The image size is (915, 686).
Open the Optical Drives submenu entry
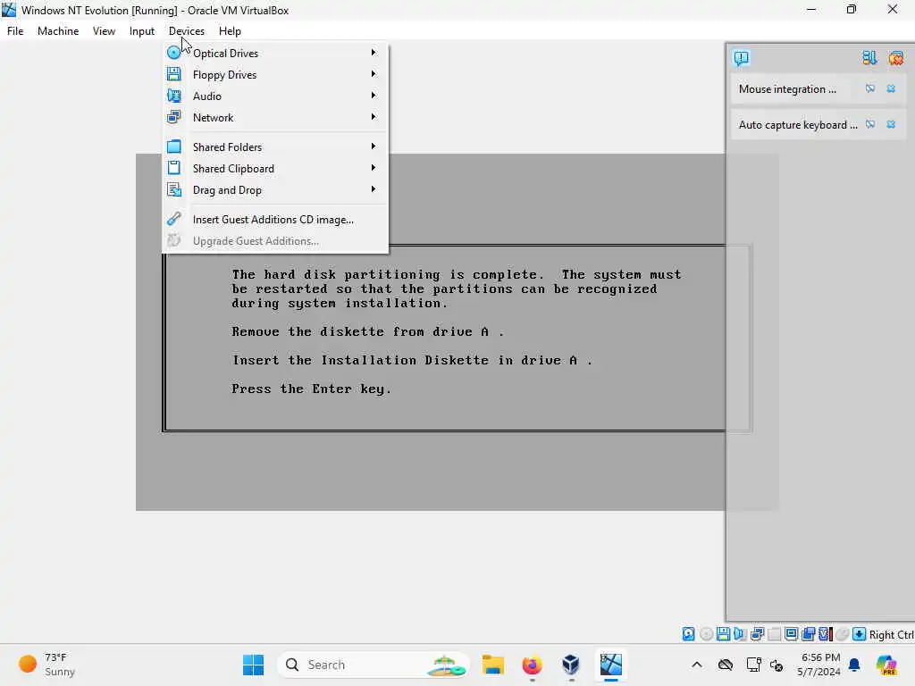click(275, 53)
